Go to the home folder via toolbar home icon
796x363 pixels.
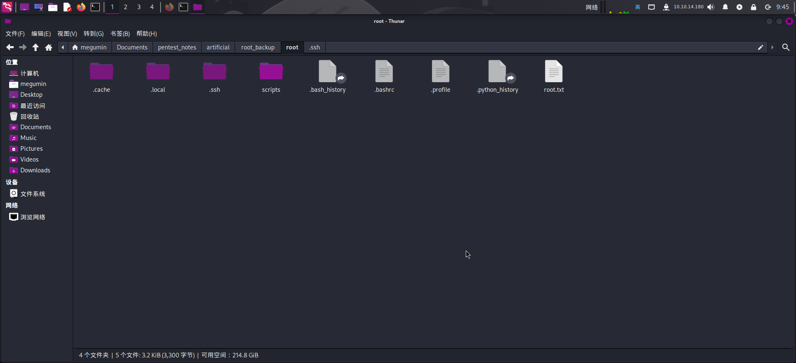(49, 47)
